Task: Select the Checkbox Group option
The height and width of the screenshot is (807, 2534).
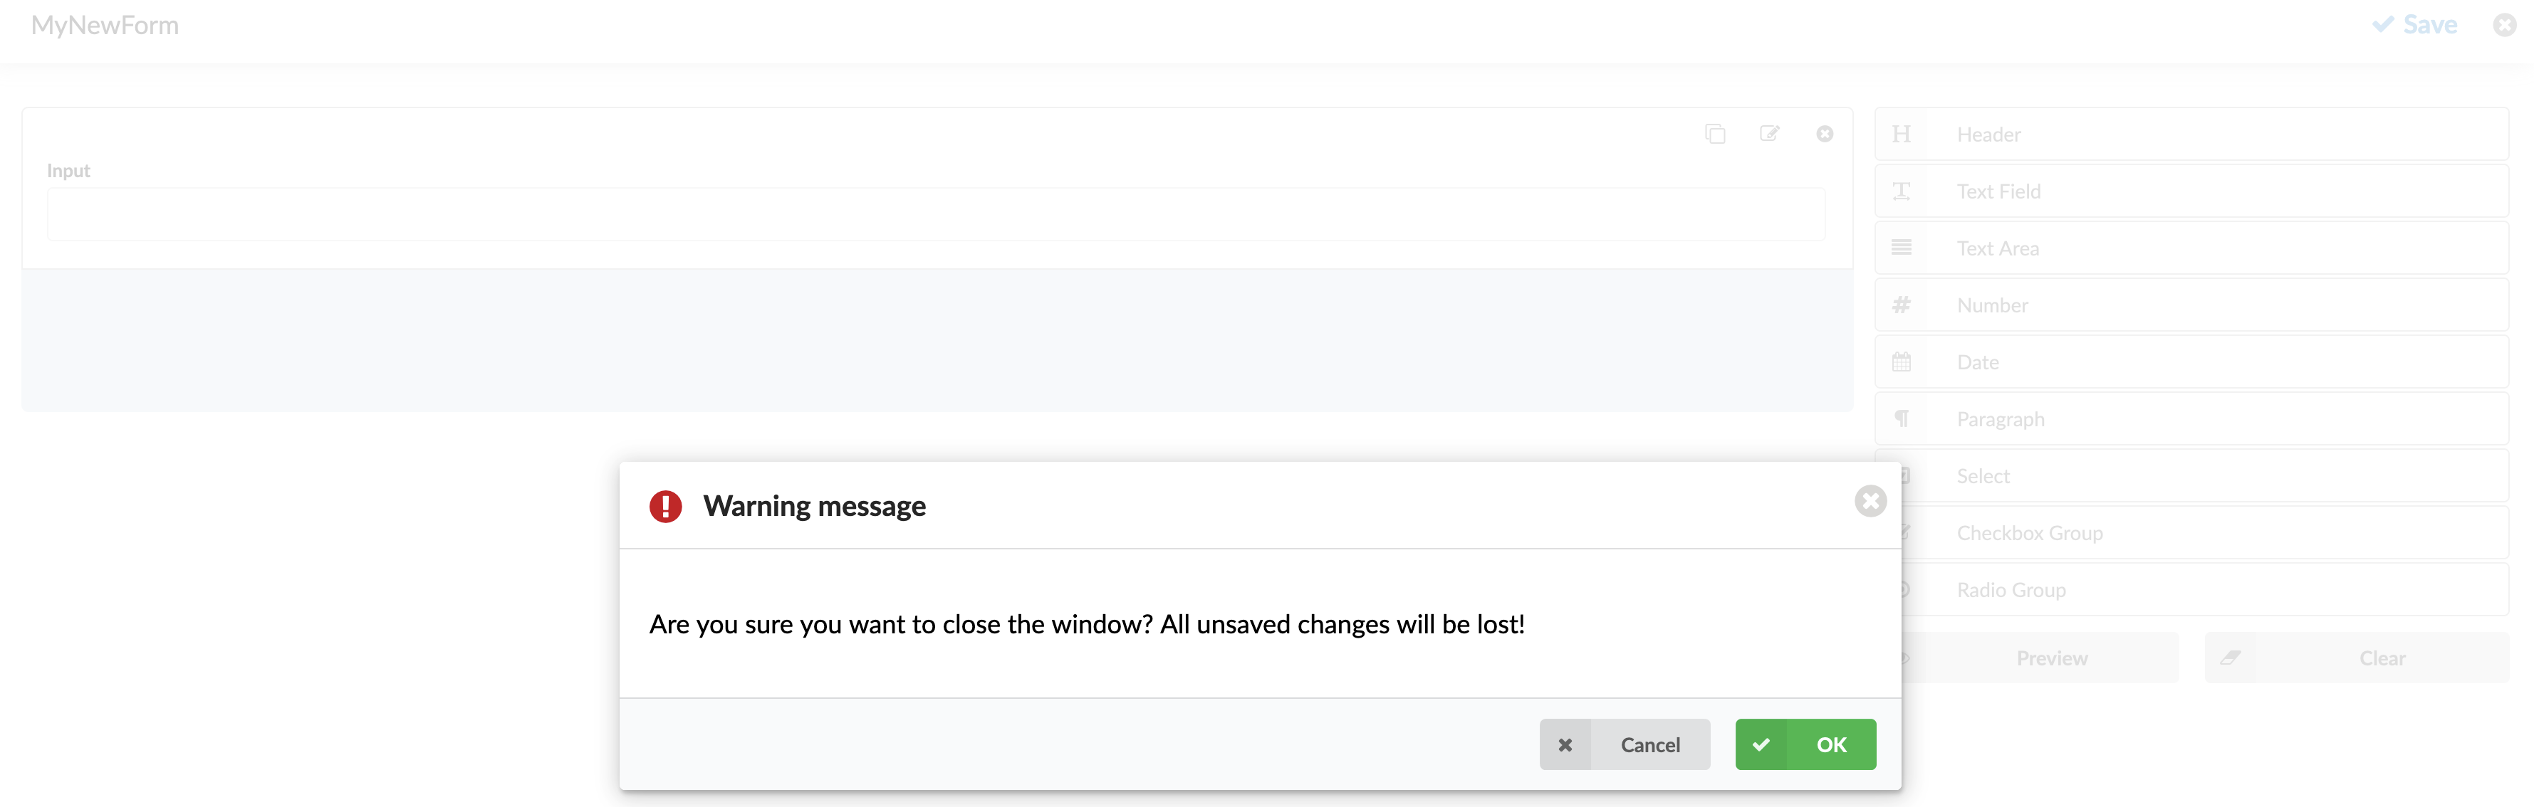Action: [2030, 532]
